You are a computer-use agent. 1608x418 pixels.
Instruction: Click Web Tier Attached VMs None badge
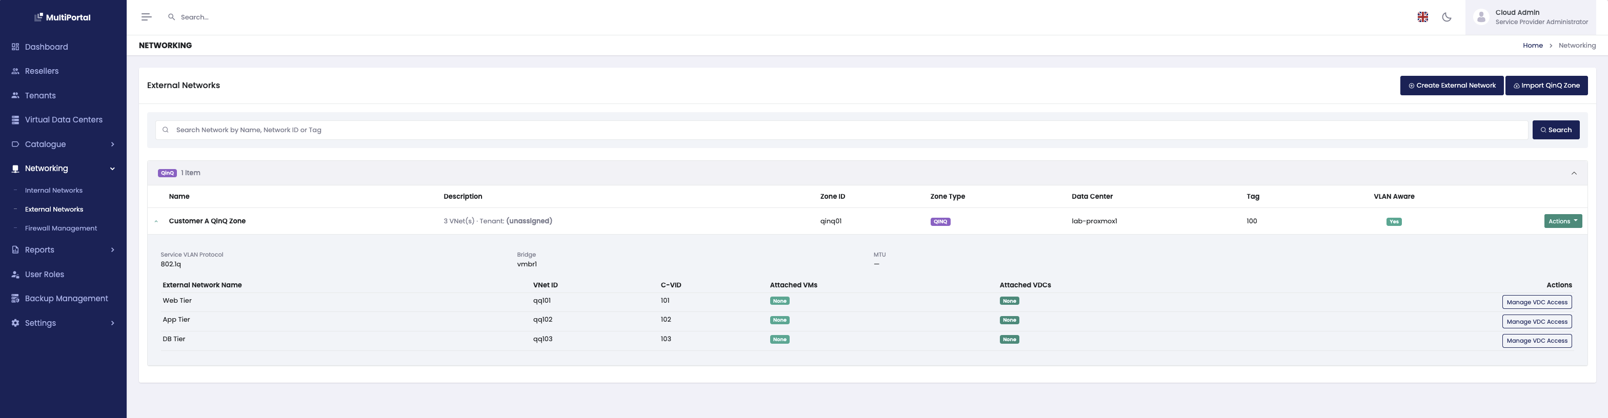tap(779, 301)
